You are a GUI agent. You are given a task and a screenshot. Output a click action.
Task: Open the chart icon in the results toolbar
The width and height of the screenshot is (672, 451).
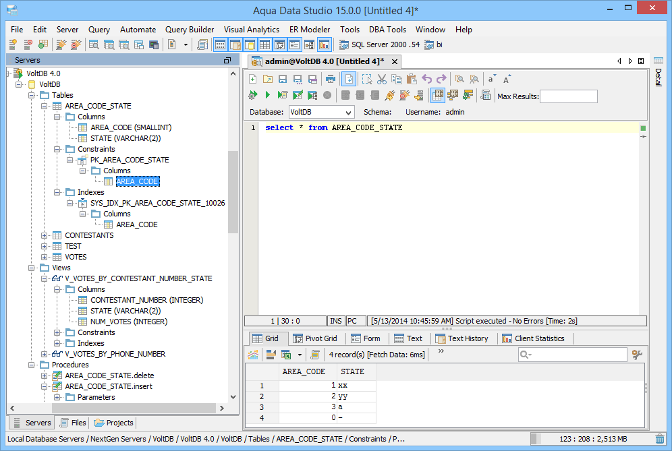coord(253,355)
